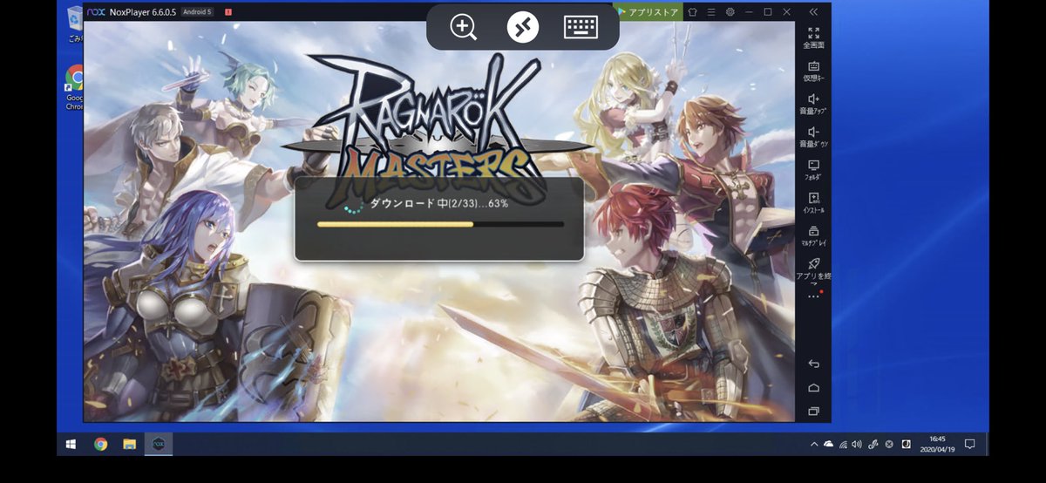1046x483 pixels.
Task: Open the Nox theme shirt icon
Action: [692, 12]
